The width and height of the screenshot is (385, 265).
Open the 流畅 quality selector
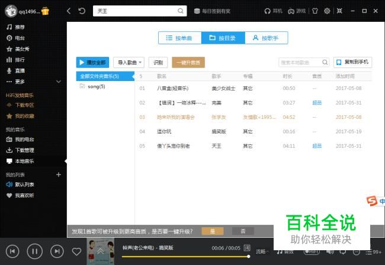[262, 251]
